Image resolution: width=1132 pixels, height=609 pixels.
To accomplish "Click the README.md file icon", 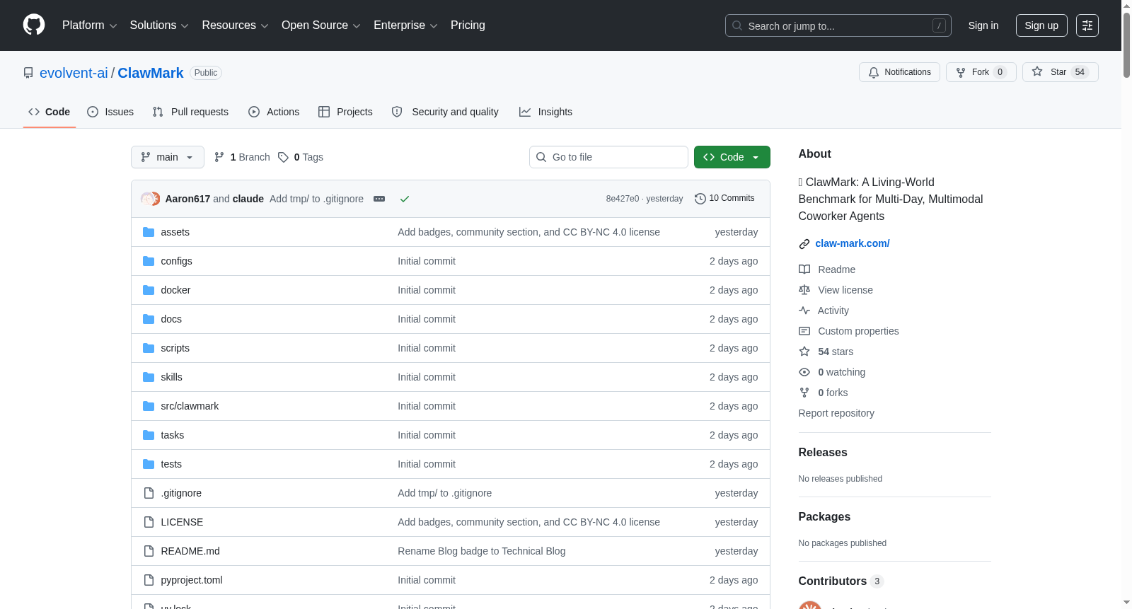I will coord(149,551).
